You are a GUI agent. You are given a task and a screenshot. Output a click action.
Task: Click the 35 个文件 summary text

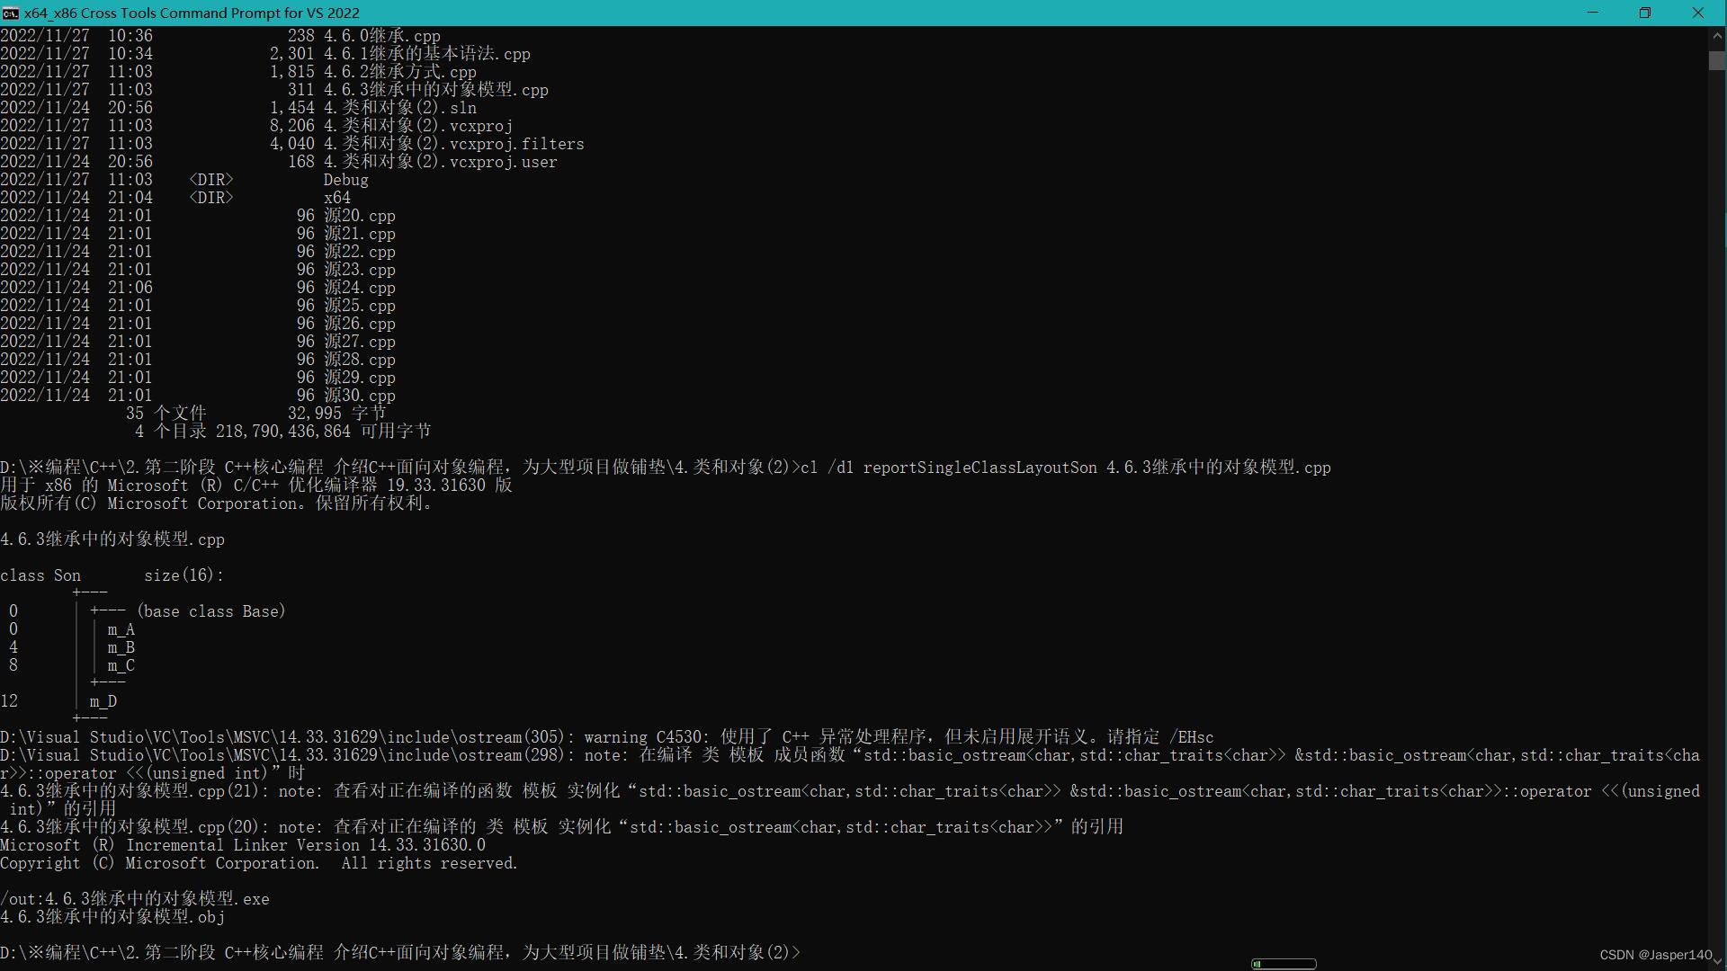(x=166, y=414)
